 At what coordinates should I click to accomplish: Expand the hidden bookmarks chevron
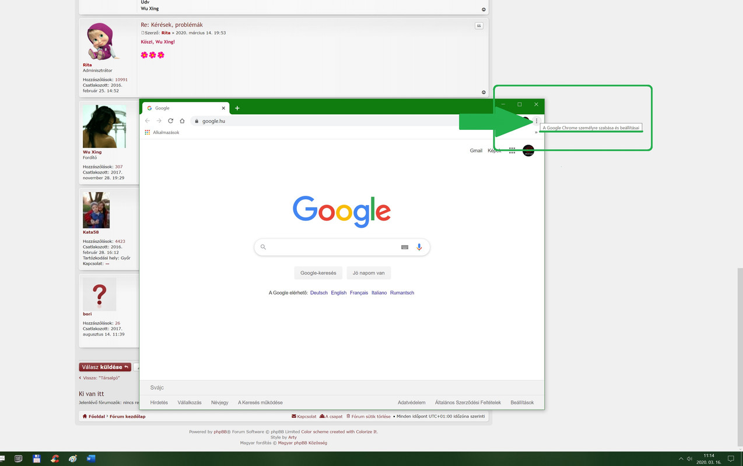[x=536, y=132]
